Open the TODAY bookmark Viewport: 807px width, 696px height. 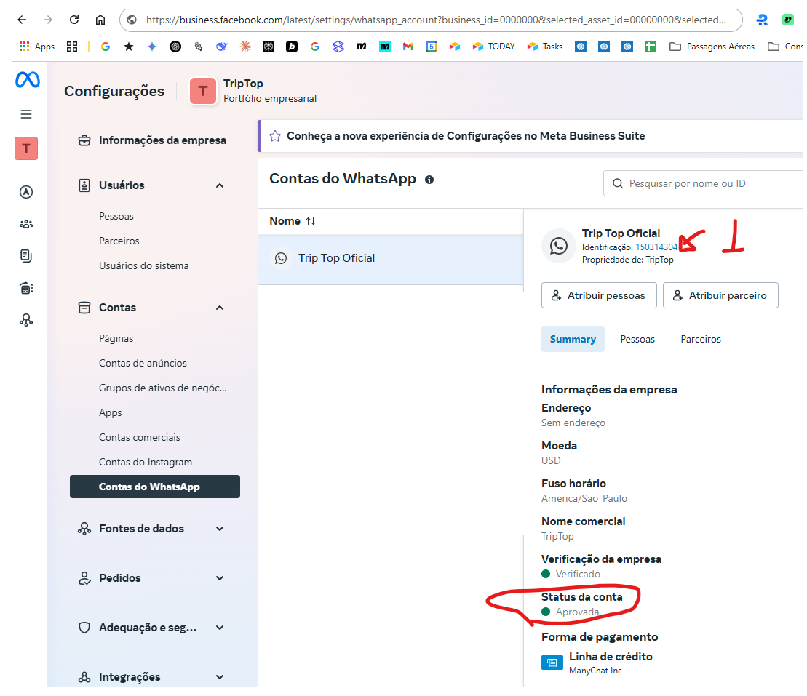tap(493, 47)
